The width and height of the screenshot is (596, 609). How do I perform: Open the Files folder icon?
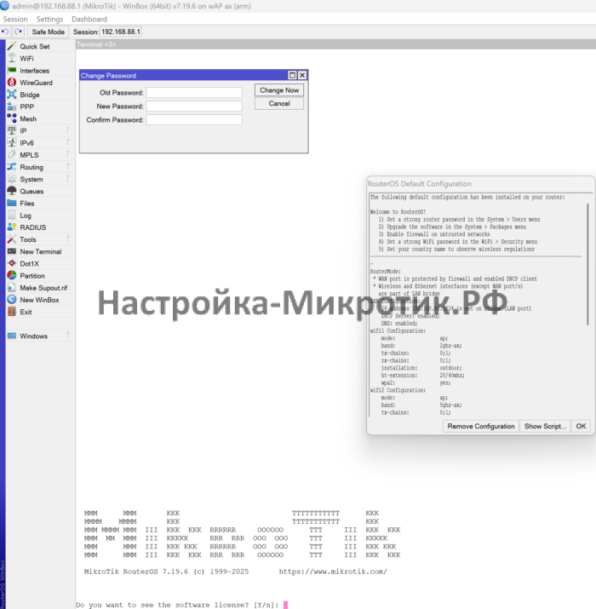pyautogui.click(x=12, y=203)
